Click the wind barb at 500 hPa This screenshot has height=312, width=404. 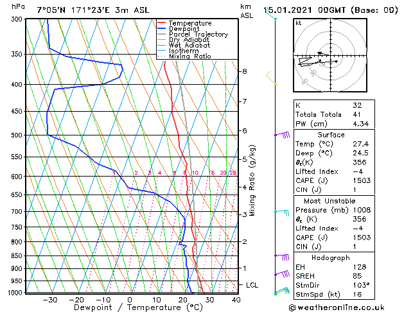click(x=283, y=135)
